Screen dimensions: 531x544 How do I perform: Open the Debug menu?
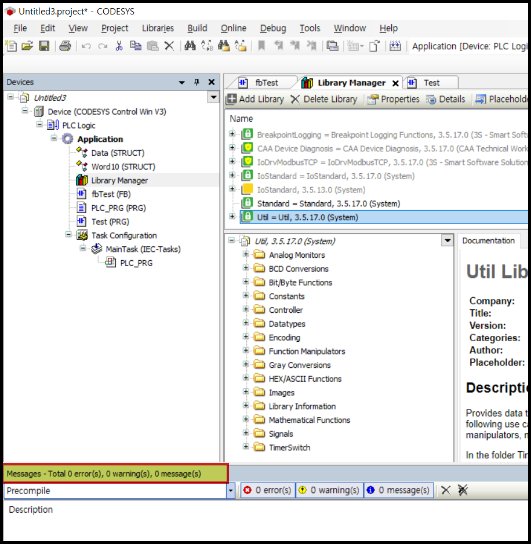pos(273,28)
